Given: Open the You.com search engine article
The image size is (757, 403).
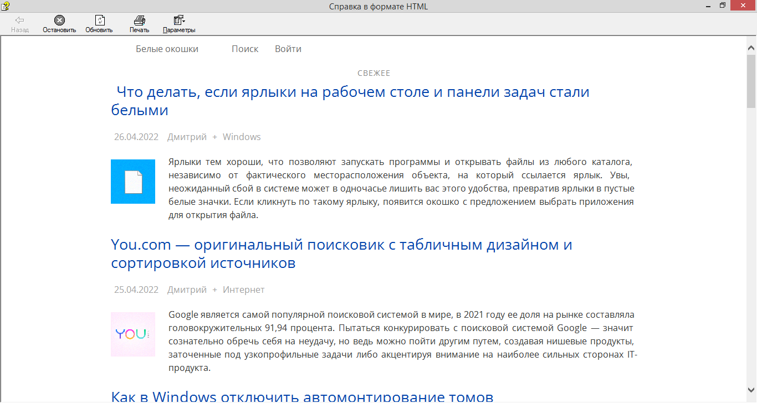Looking at the screenshot, I should pyautogui.click(x=341, y=254).
